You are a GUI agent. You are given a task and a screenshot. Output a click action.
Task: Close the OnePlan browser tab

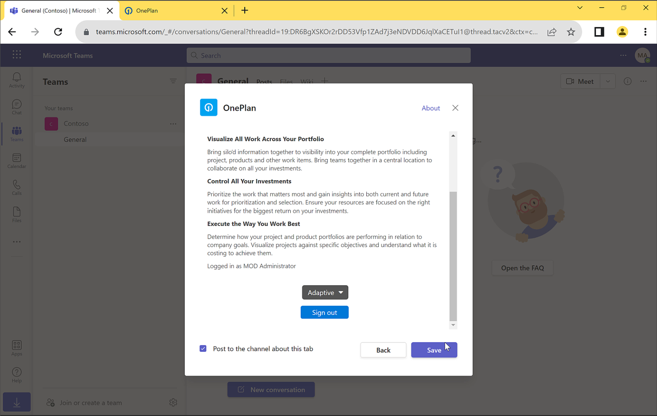click(224, 11)
